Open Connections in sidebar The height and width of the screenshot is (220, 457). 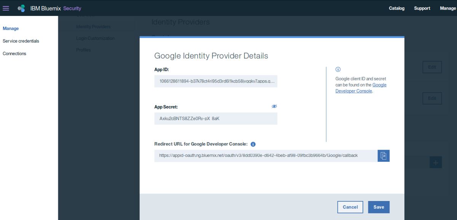[x=14, y=54]
